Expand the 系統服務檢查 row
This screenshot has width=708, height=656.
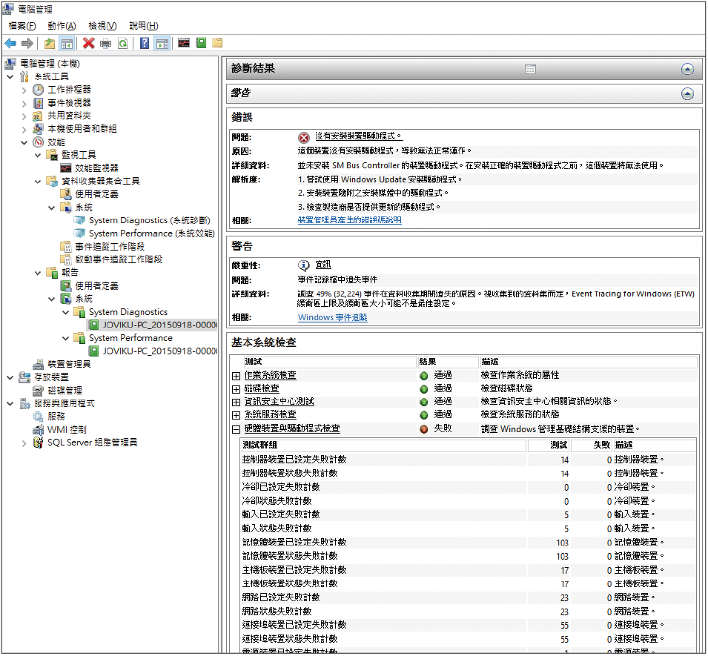(236, 415)
